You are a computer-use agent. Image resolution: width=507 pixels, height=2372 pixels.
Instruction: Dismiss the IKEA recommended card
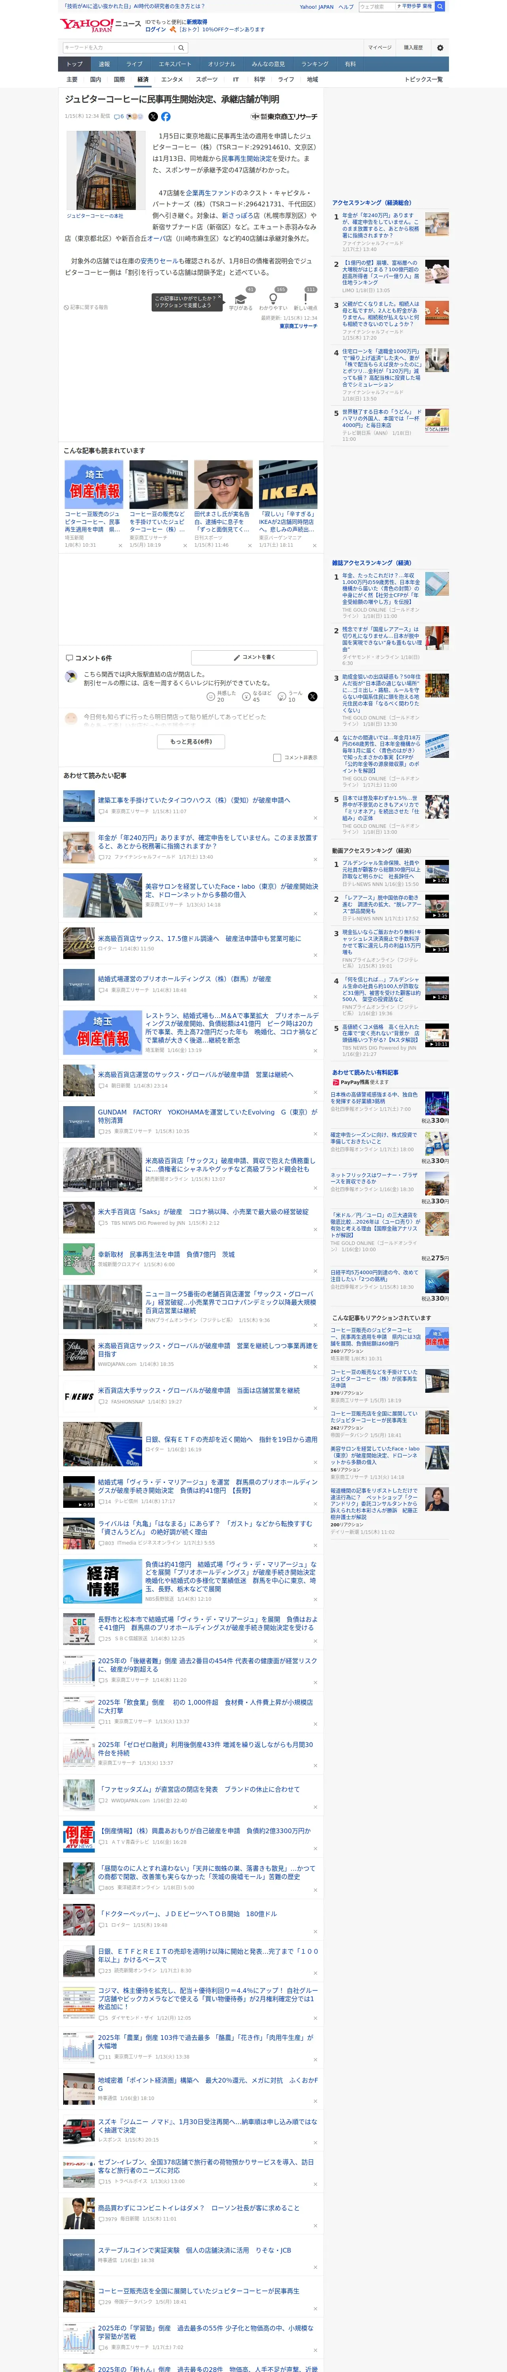click(314, 545)
